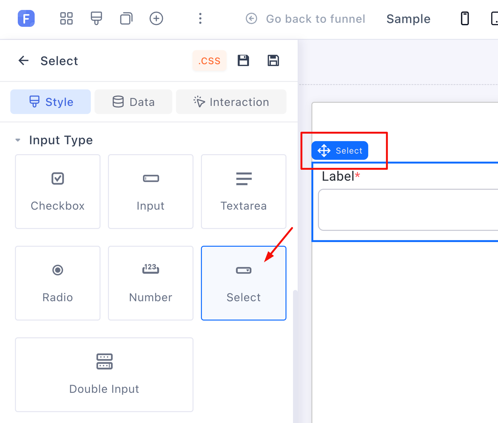The height and width of the screenshot is (423, 498).
Task: Switch to the Data tab
Action: click(133, 102)
